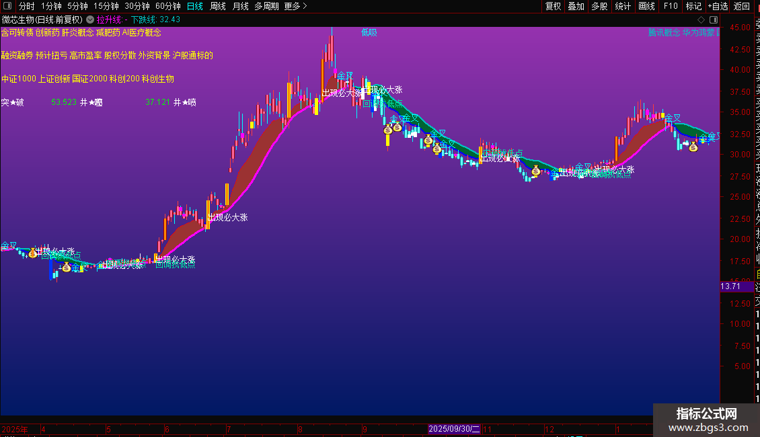Open the 复权 adjustment options

[553, 6]
